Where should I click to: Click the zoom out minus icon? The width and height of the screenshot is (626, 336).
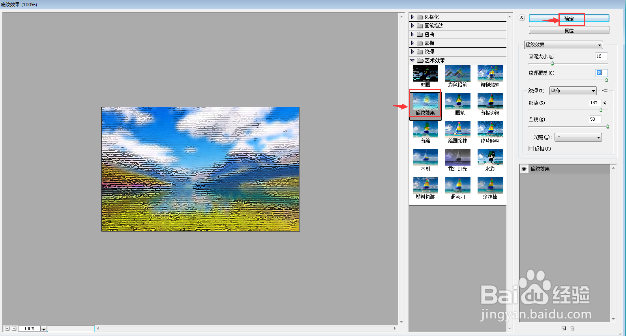tap(7, 328)
